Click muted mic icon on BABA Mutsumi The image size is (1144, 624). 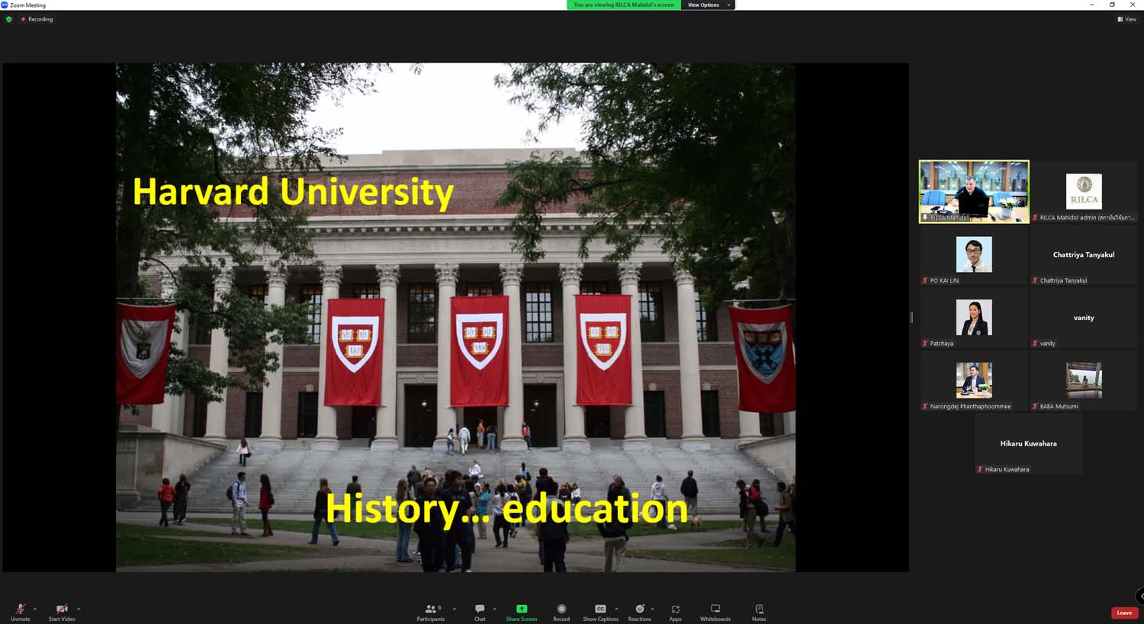tap(1035, 406)
